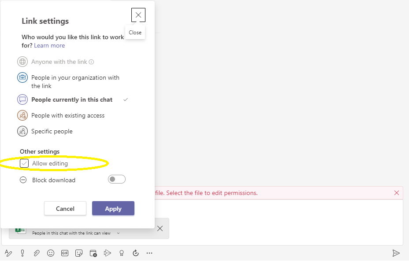This screenshot has height=261, width=409.
Task: Attach a file using the paperclip icon
Action: coord(37,253)
